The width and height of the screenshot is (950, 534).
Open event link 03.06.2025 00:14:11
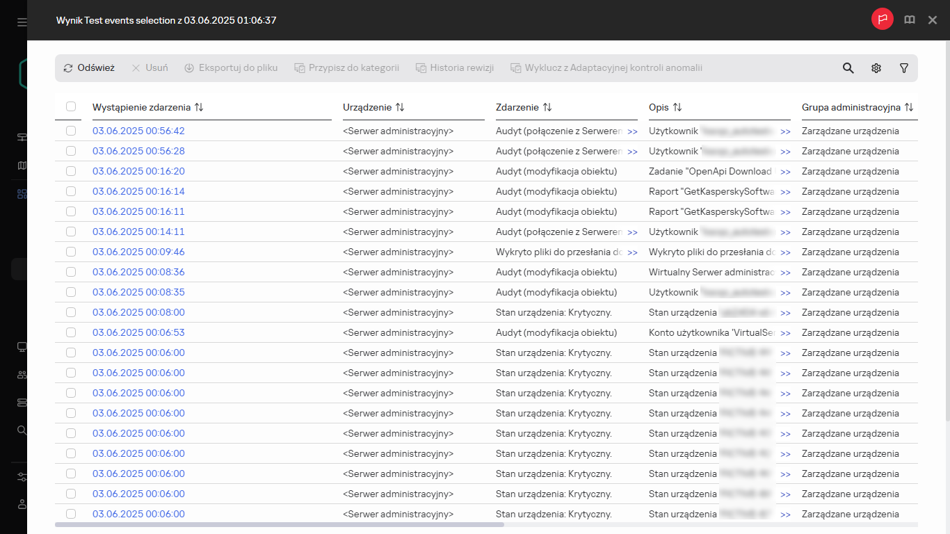138,232
